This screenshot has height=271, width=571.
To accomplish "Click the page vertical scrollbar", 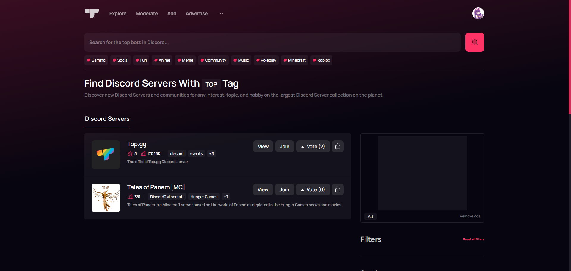I will coord(570,57).
